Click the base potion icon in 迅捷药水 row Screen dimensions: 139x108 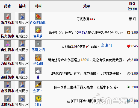click(22, 71)
